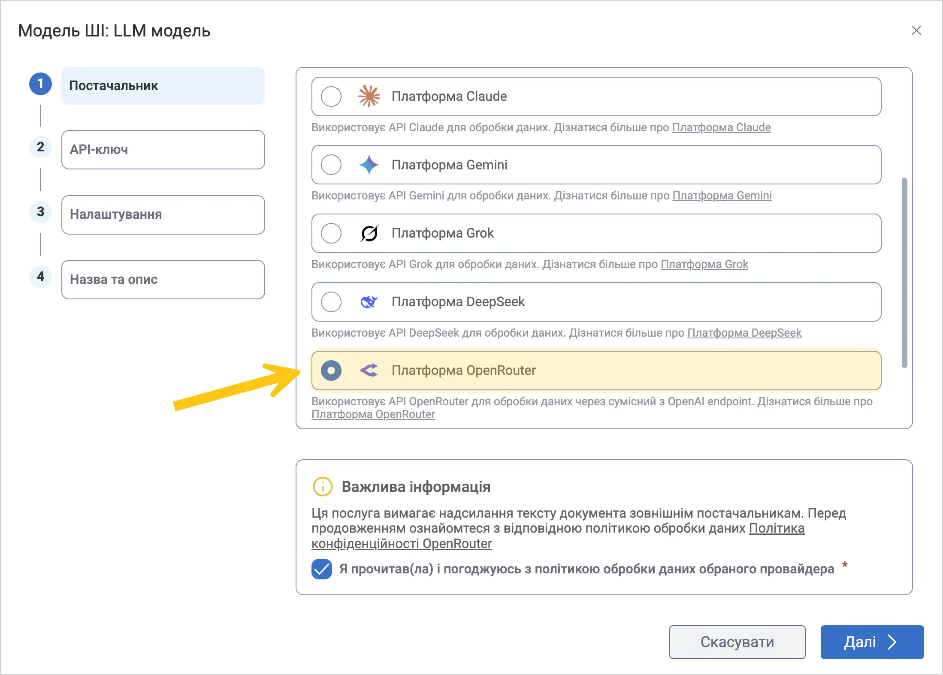Screen dimensions: 943x675
Task: Click the OpenRouter logo icon
Action: 369,371
